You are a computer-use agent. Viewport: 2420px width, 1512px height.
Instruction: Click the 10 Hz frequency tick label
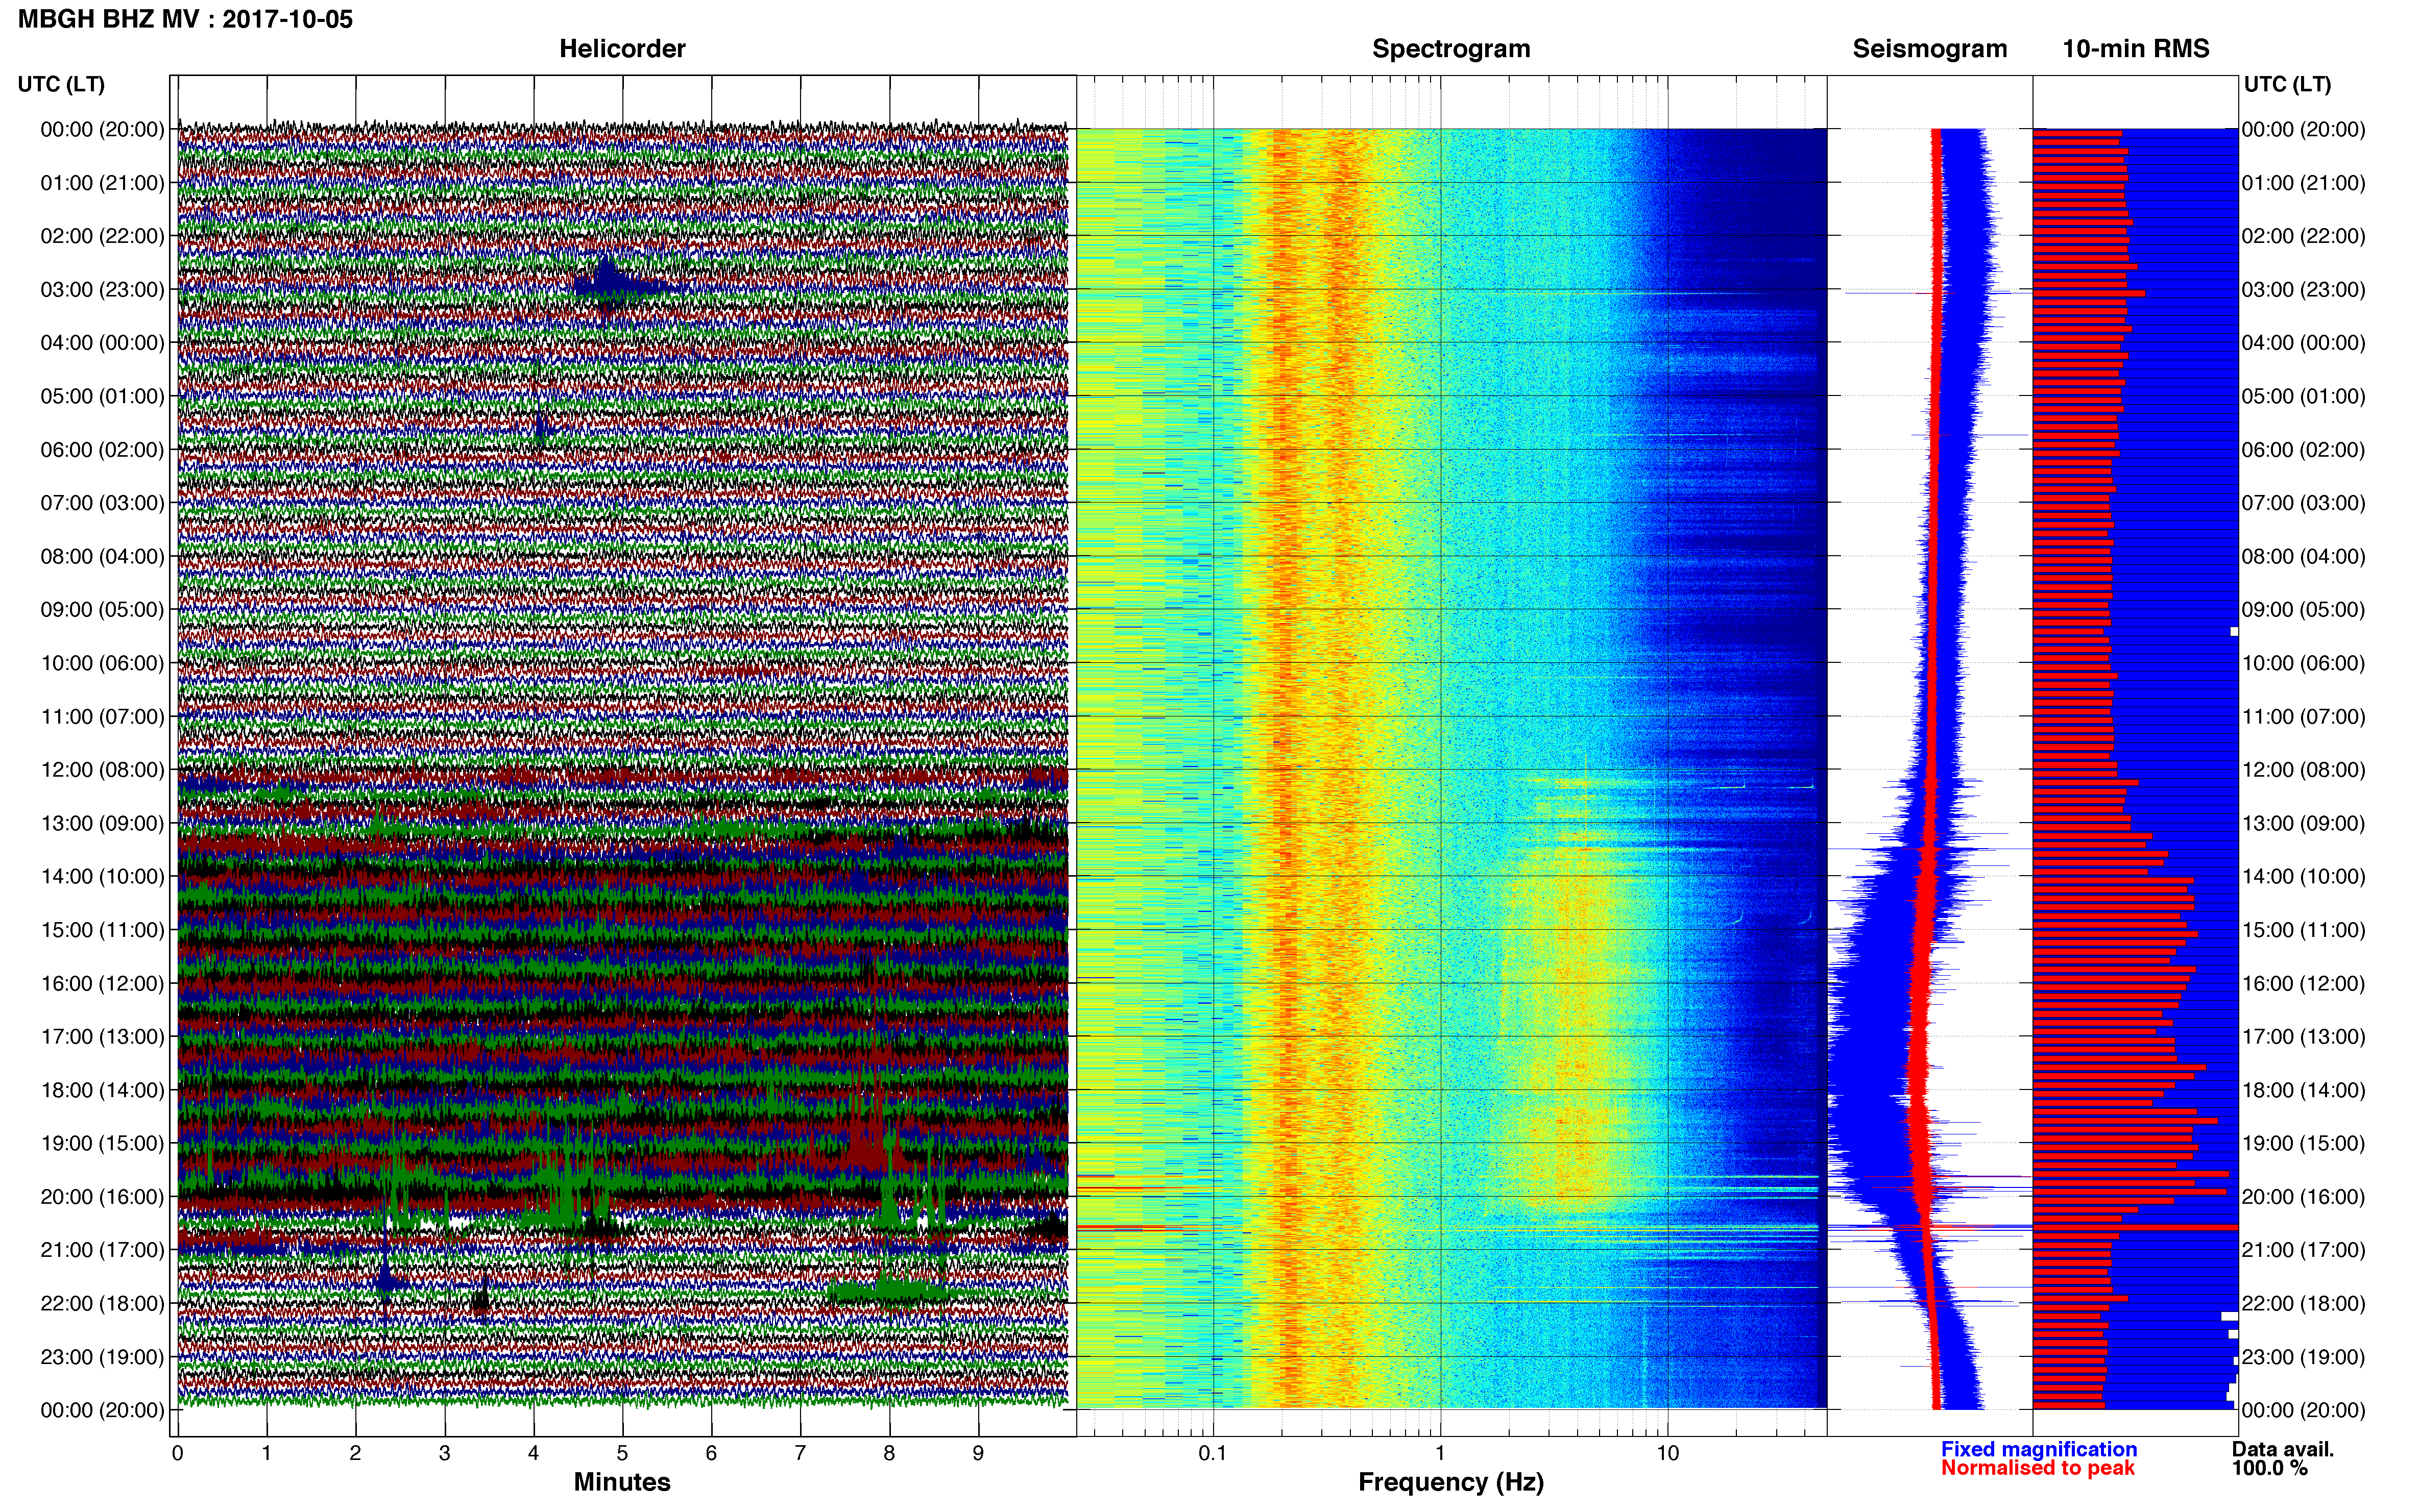coord(1667,1453)
